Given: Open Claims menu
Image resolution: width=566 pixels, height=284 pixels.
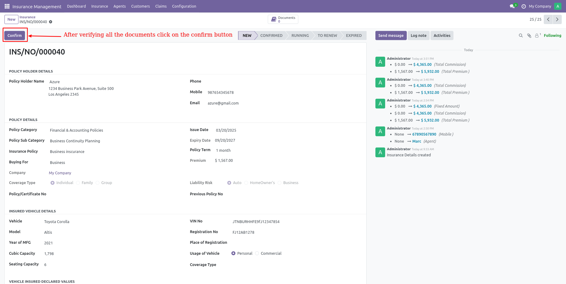Looking at the screenshot, I should coord(161,6).
